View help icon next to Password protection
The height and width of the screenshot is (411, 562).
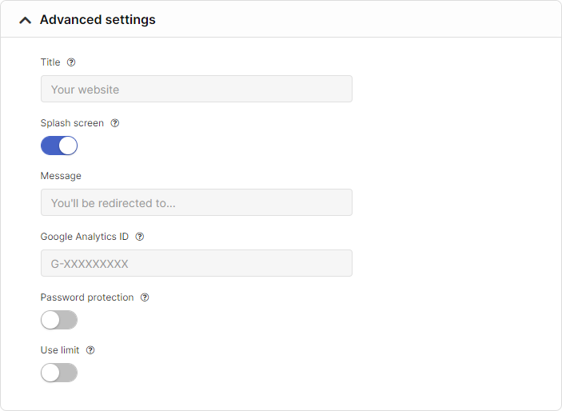point(145,297)
